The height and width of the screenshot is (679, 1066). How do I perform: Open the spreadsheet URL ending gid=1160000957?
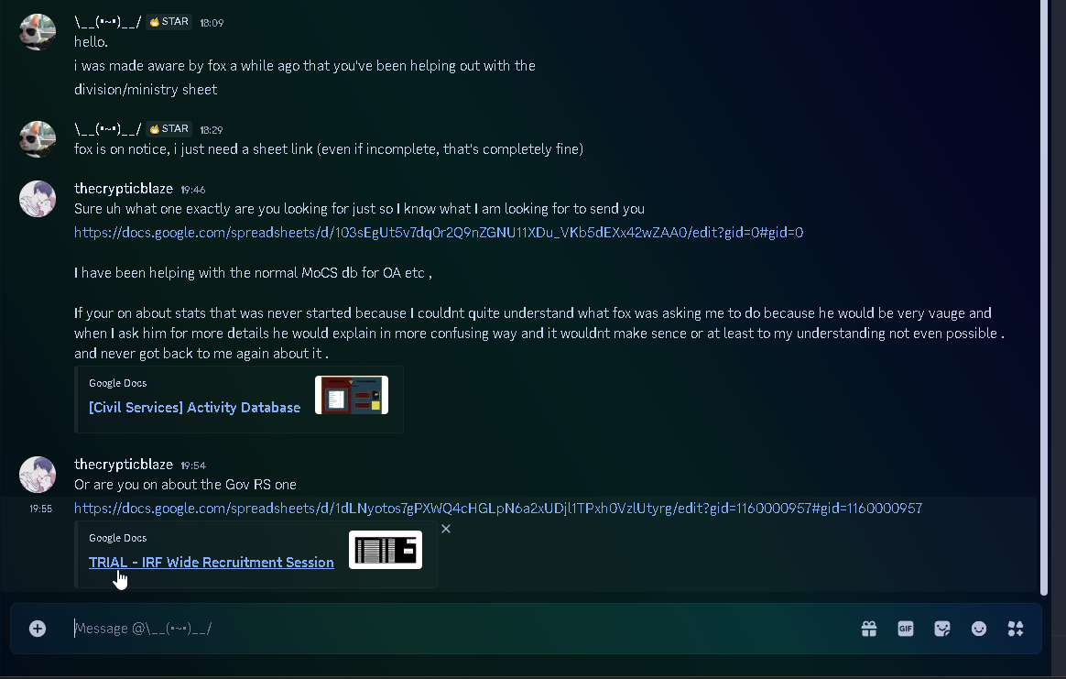pyautogui.click(x=498, y=509)
